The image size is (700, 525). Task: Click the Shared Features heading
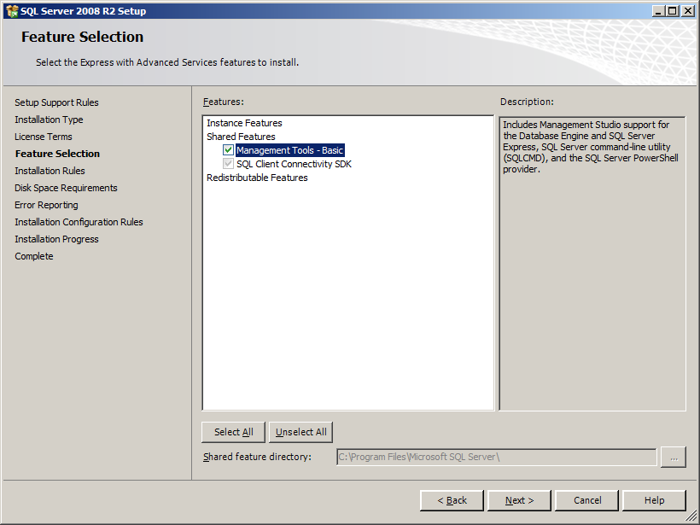(x=241, y=137)
